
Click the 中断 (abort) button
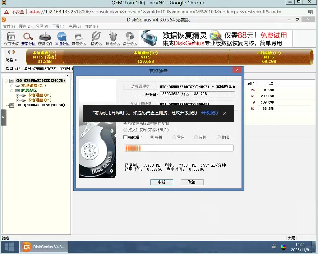pos(162,182)
